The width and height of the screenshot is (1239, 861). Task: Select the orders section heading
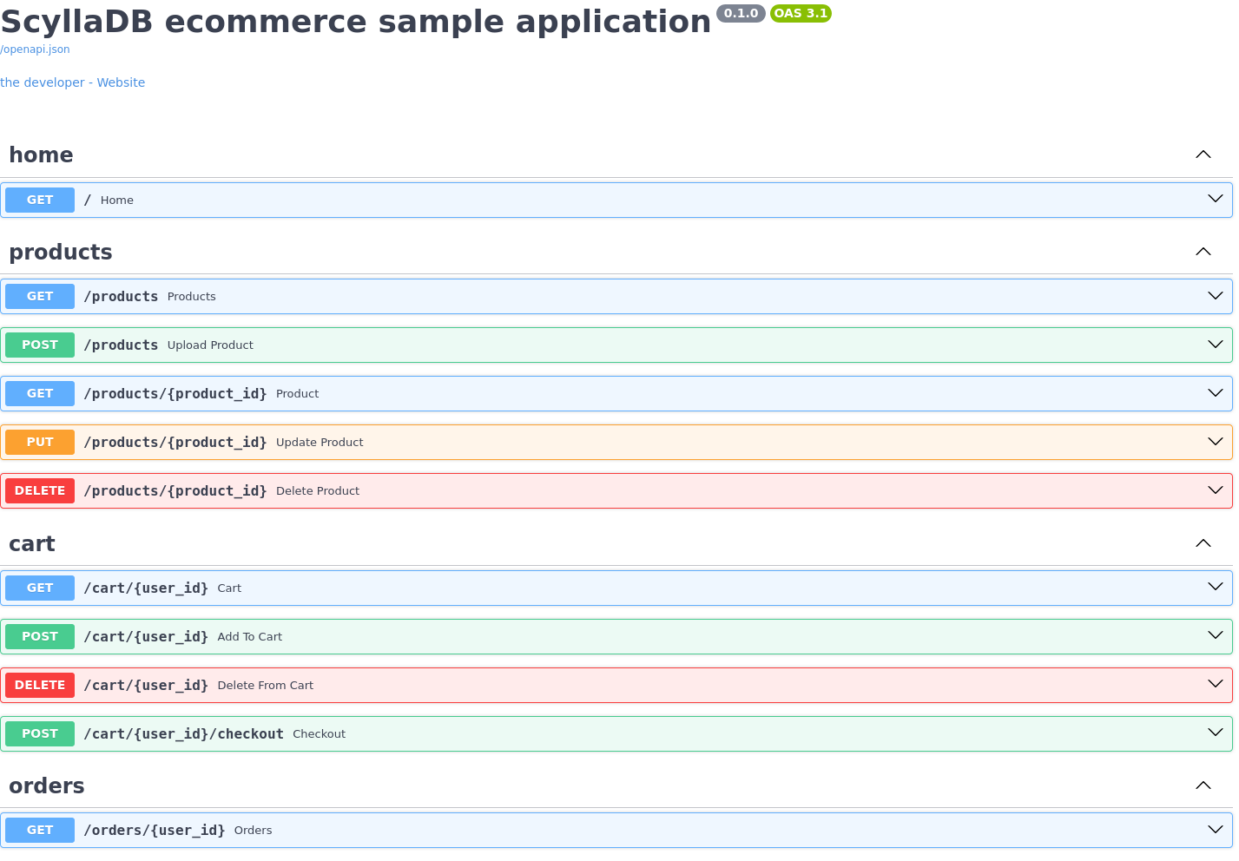click(x=47, y=785)
